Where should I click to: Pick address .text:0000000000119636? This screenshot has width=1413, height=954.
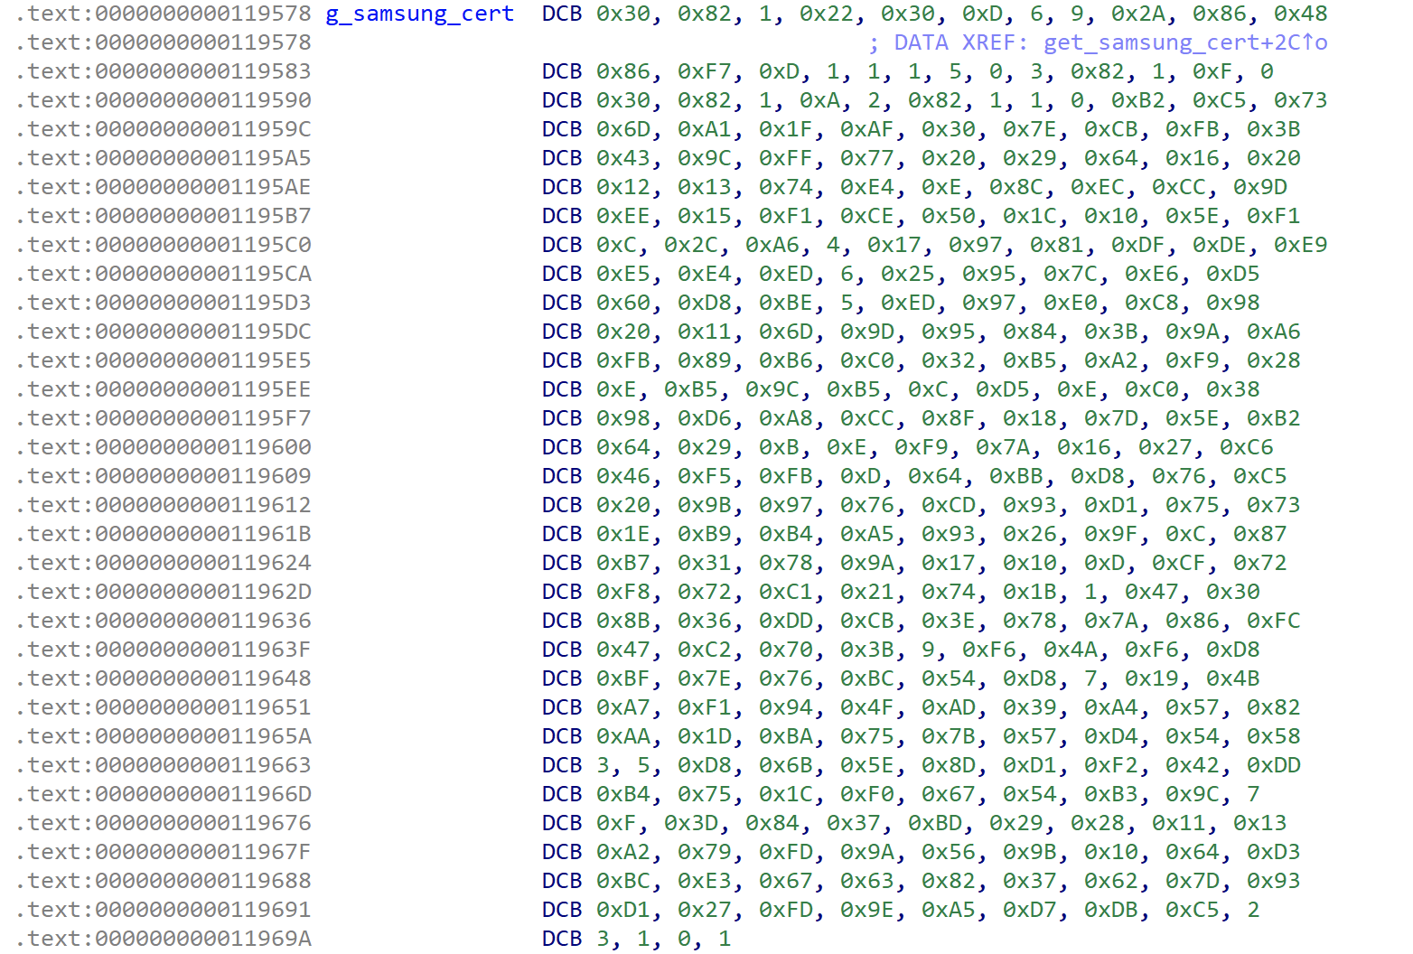(x=164, y=621)
